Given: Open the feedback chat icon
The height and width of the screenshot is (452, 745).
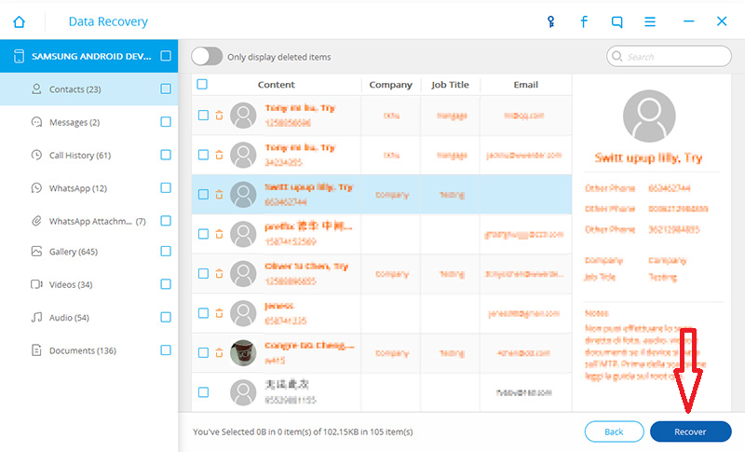Looking at the screenshot, I should click(616, 21).
